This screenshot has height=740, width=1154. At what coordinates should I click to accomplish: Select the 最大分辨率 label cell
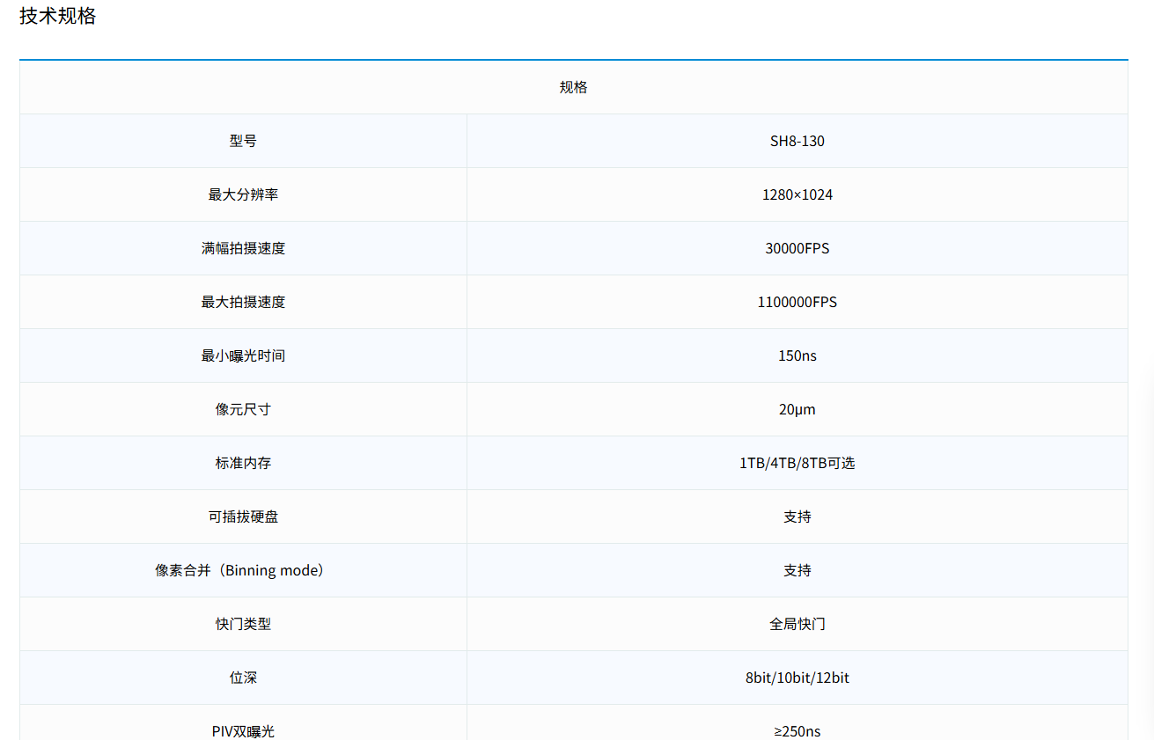coord(243,194)
